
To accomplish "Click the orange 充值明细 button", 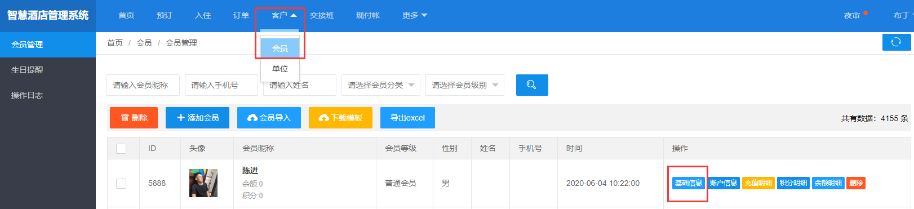I will click(x=758, y=183).
